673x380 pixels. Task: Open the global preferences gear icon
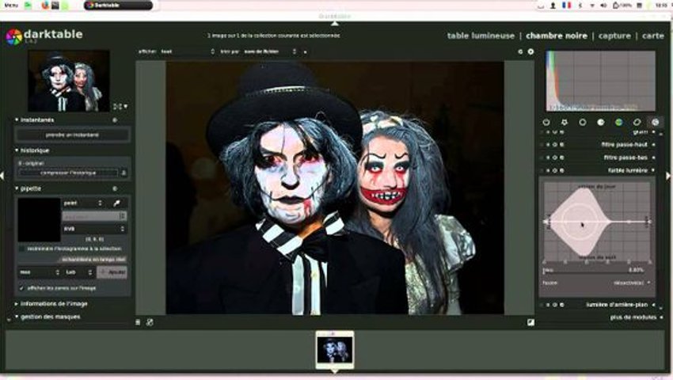531,51
